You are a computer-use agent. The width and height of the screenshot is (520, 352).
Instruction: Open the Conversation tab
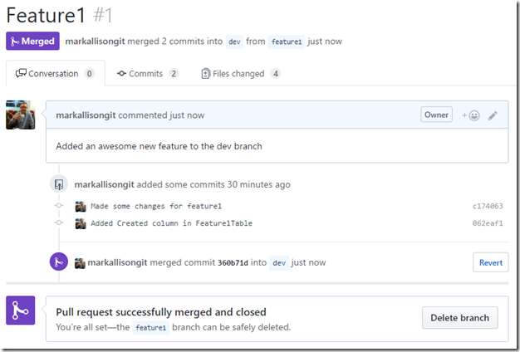pyautogui.click(x=56, y=74)
